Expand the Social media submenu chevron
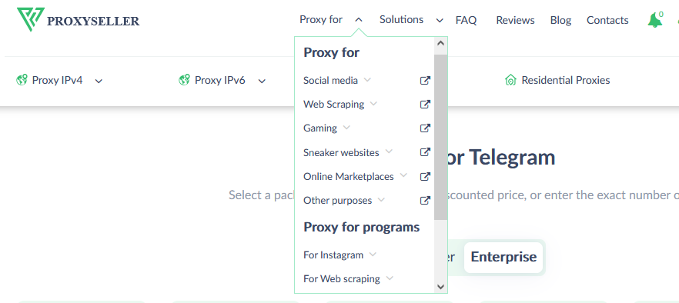The height and width of the screenshot is (303, 679). point(367,80)
